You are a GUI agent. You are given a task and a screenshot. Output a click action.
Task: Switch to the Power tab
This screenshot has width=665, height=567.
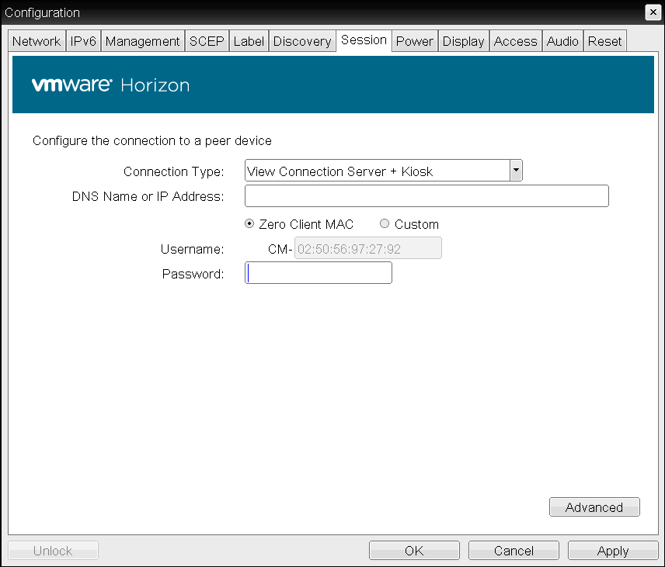pos(414,41)
